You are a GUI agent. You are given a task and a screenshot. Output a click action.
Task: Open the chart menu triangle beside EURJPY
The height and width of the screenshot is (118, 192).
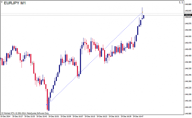point(2,2)
